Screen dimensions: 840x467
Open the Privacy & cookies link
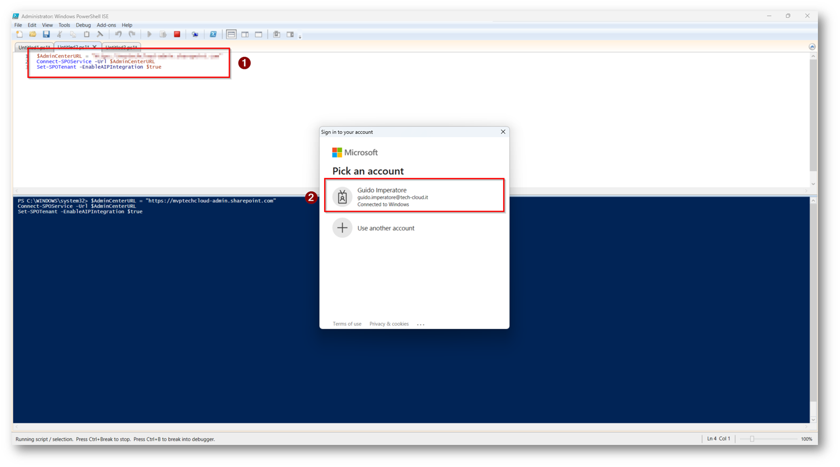[389, 324]
